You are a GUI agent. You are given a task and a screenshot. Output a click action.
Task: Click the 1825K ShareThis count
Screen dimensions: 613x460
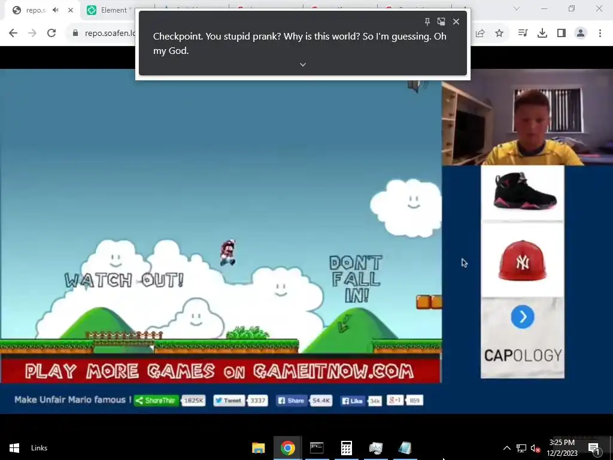(193, 401)
